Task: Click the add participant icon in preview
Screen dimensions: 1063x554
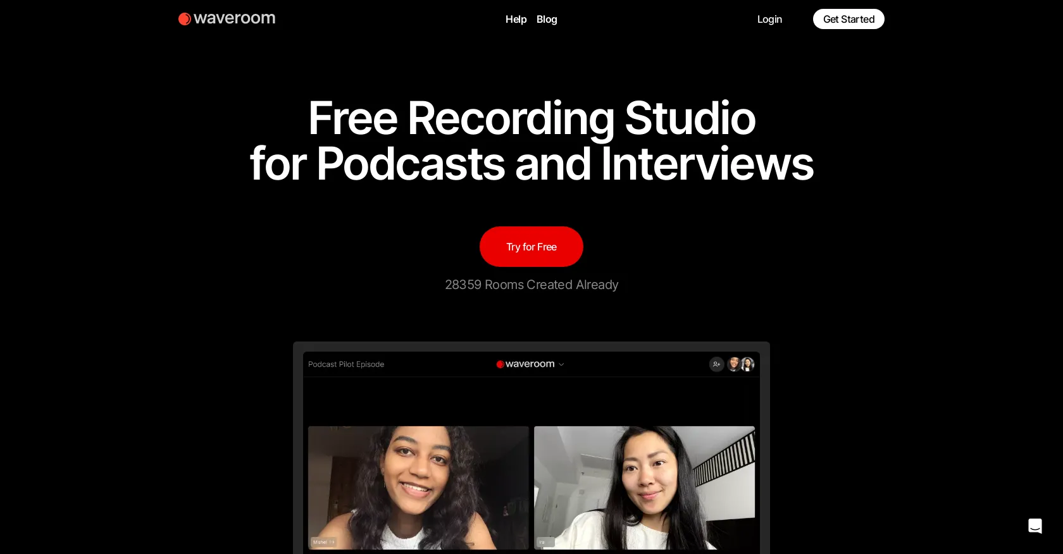Action: coord(716,364)
